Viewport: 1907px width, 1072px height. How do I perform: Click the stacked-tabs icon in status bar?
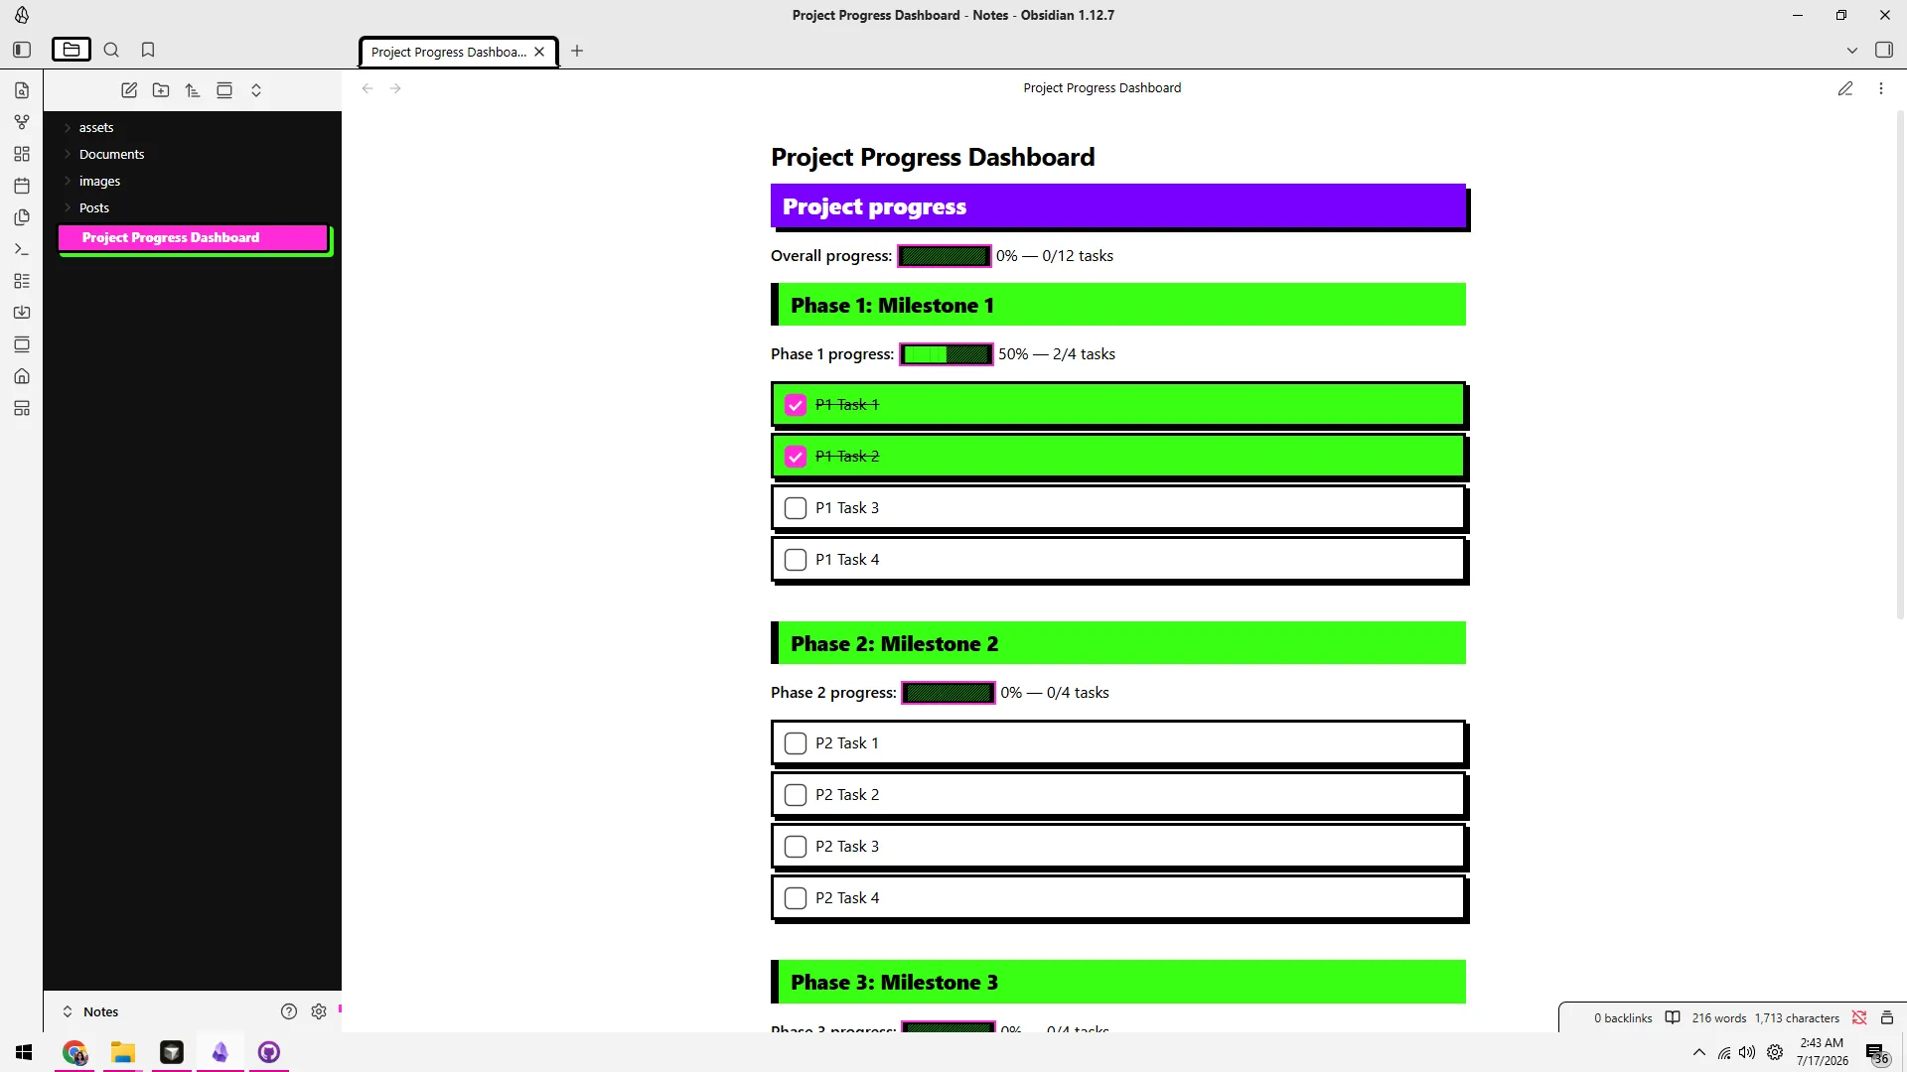[1887, 1017]
